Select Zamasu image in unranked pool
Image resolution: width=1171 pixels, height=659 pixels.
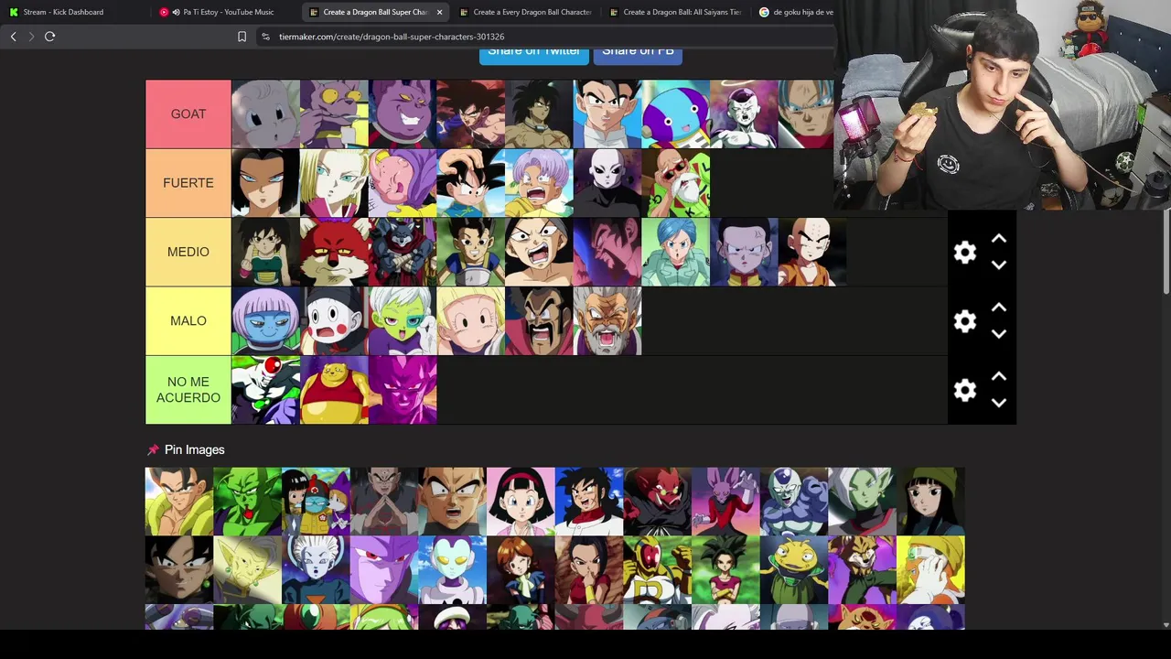(862, 501)
